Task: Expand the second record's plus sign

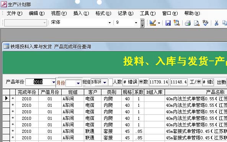Action: click(x=13, y=105)
